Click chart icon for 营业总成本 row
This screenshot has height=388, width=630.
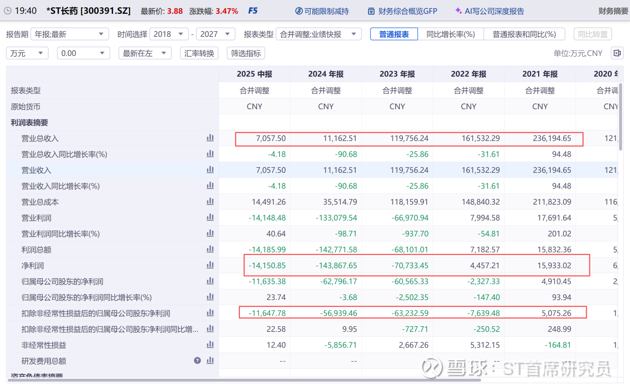[x=210, y=201]
